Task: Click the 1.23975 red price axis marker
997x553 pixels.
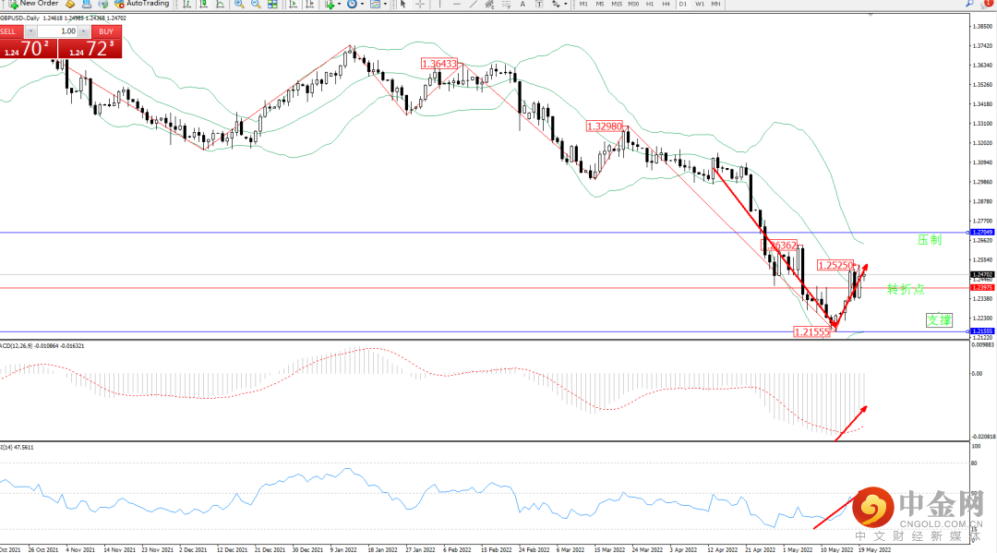Action: point(982,288)
